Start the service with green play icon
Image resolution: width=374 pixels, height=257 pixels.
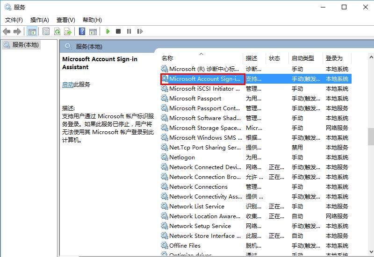108,31
